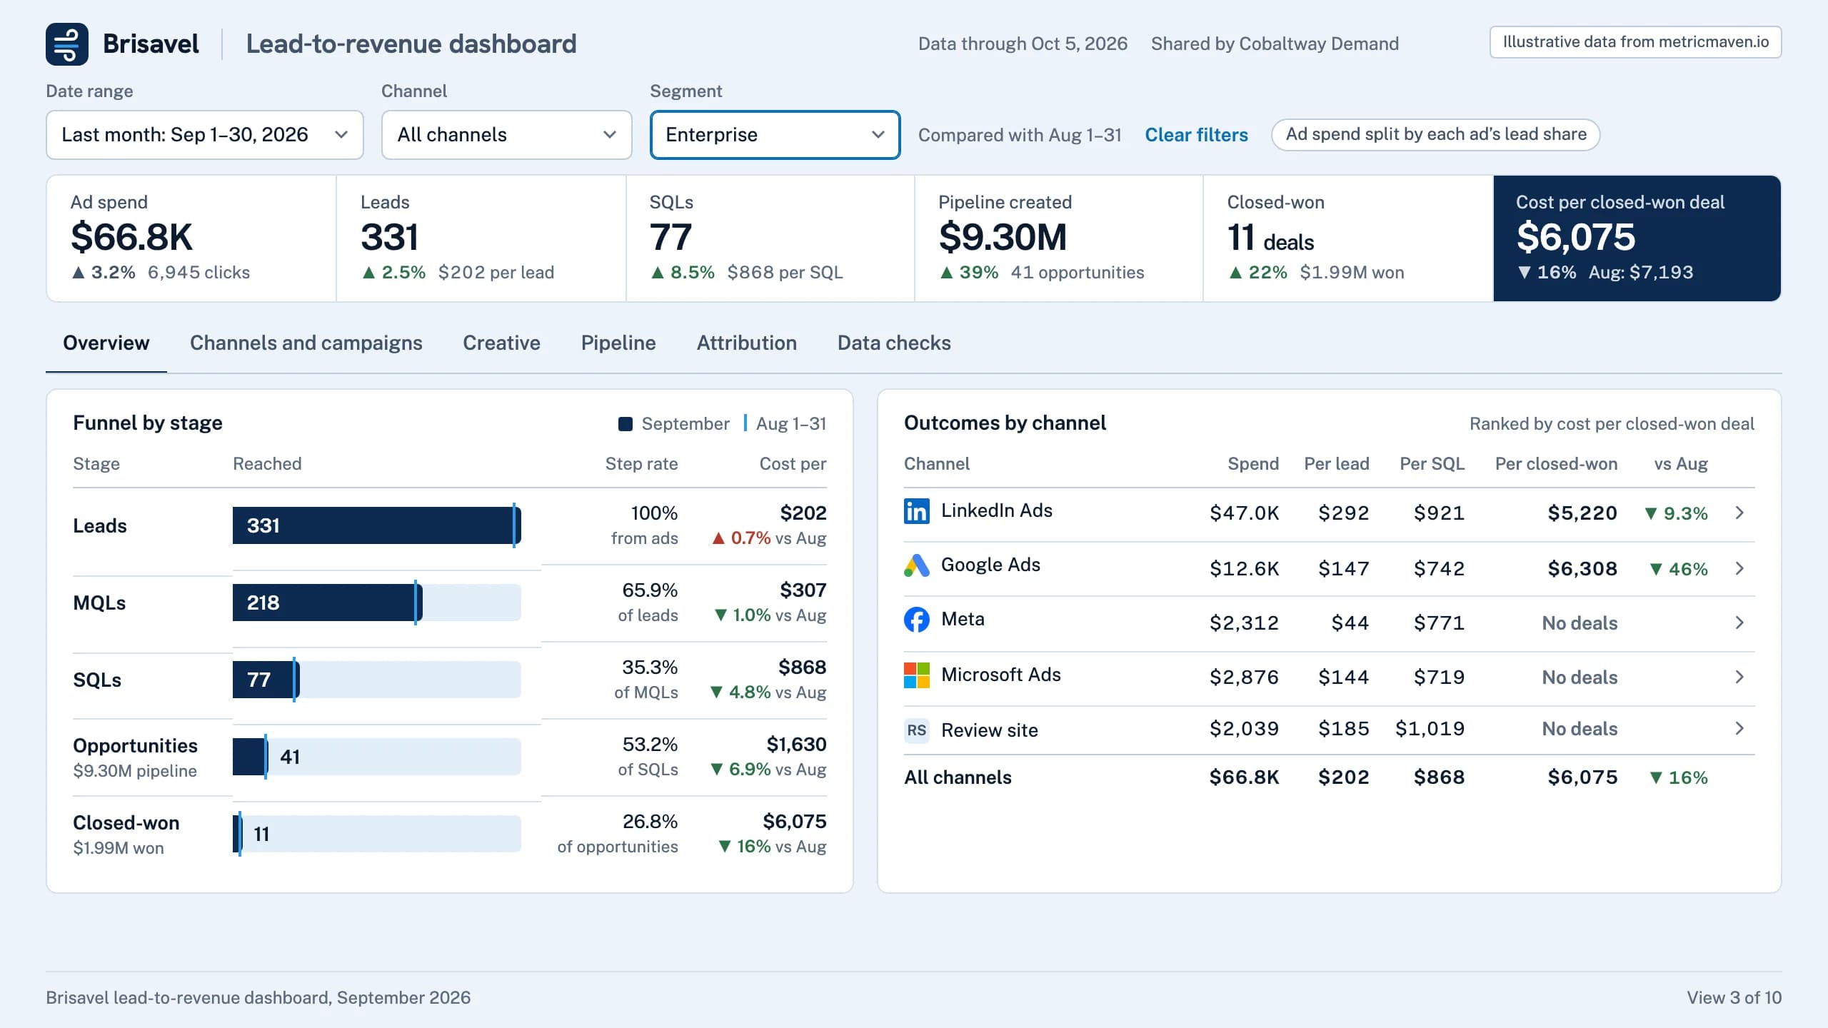
Task: Open the Date range dropdown
Action: coord(205,134)
